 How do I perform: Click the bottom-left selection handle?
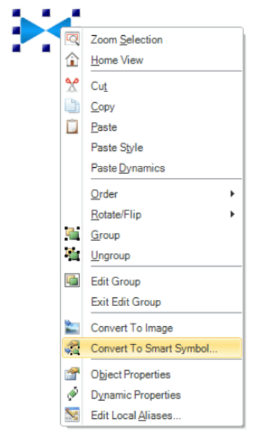pos(16,48)
